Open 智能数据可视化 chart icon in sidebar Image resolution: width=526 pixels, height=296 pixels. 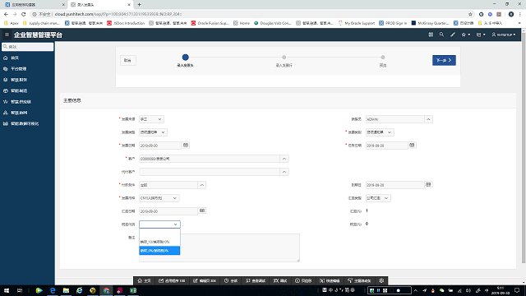pyautogui.click(x=6, y=123)
